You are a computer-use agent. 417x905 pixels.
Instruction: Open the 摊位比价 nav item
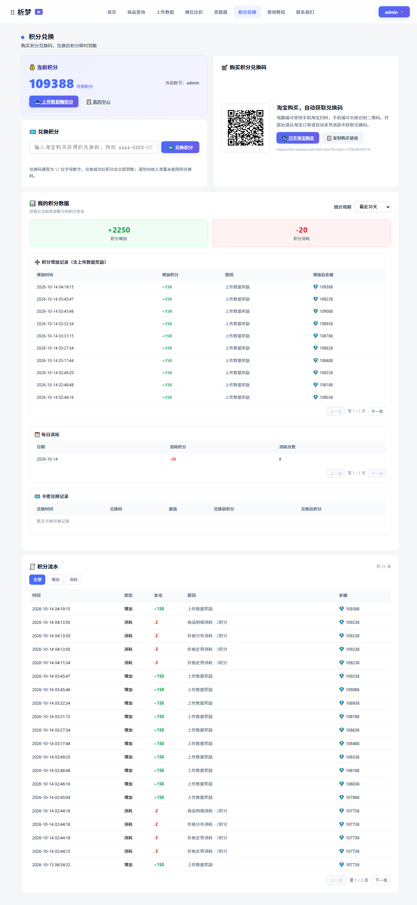tap(194, 12)
